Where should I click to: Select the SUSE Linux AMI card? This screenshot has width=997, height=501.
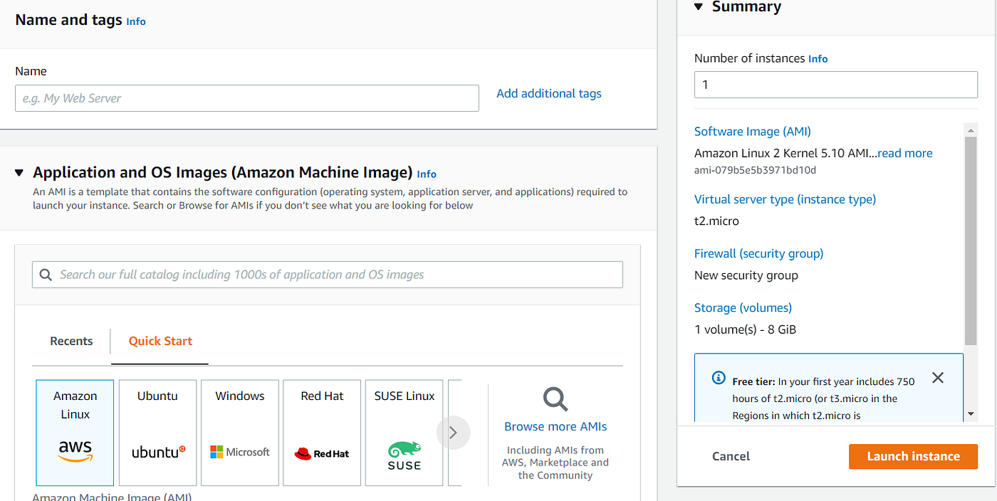[404, 433]
